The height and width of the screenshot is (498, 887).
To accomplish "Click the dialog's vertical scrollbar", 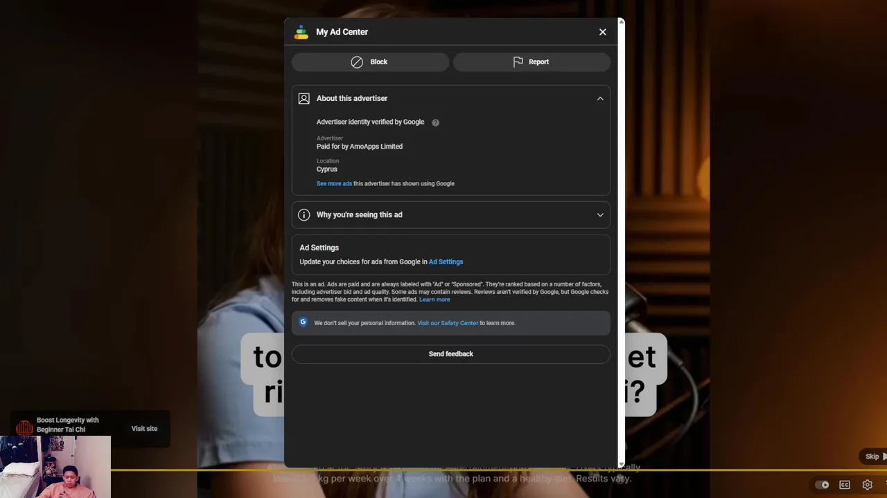I will [x=621, y=242].
